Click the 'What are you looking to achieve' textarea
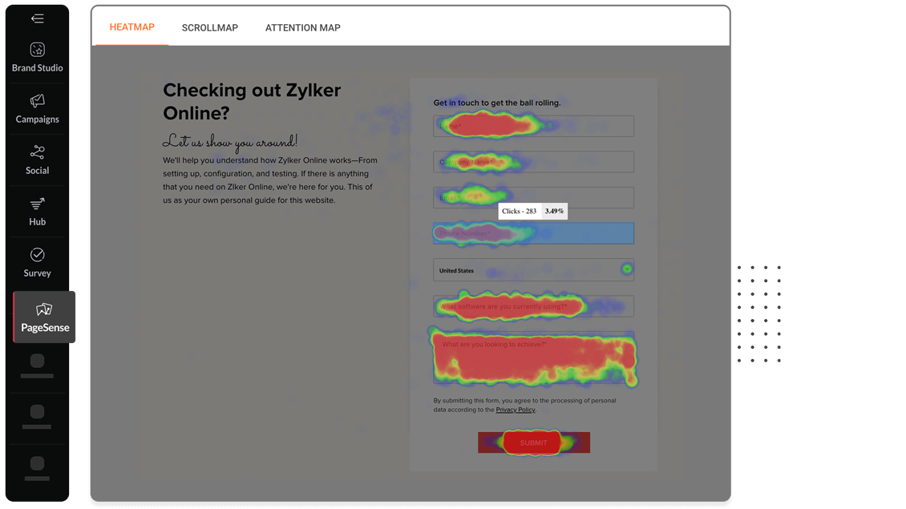The width and height of the screenshot is (906, 509). coord(533,358)
